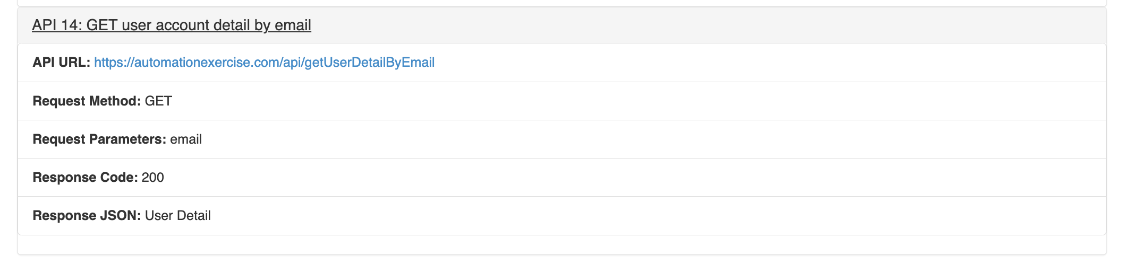Select the 'Request Method:' label
Viewport: 1124px width, 264px height.
coord(87,101)
